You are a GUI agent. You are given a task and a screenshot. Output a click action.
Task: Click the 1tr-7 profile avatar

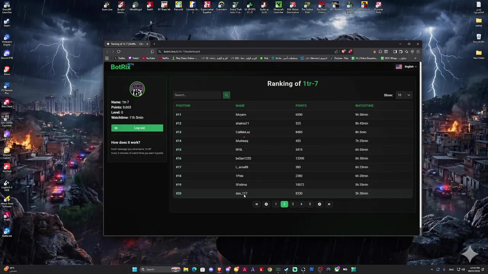click(x=137, y=89)
